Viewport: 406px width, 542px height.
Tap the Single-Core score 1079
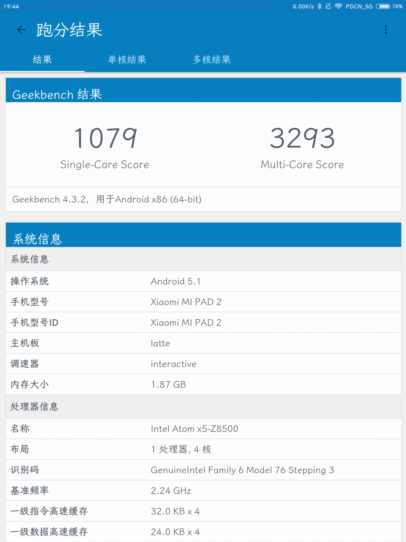coord(105,138)
